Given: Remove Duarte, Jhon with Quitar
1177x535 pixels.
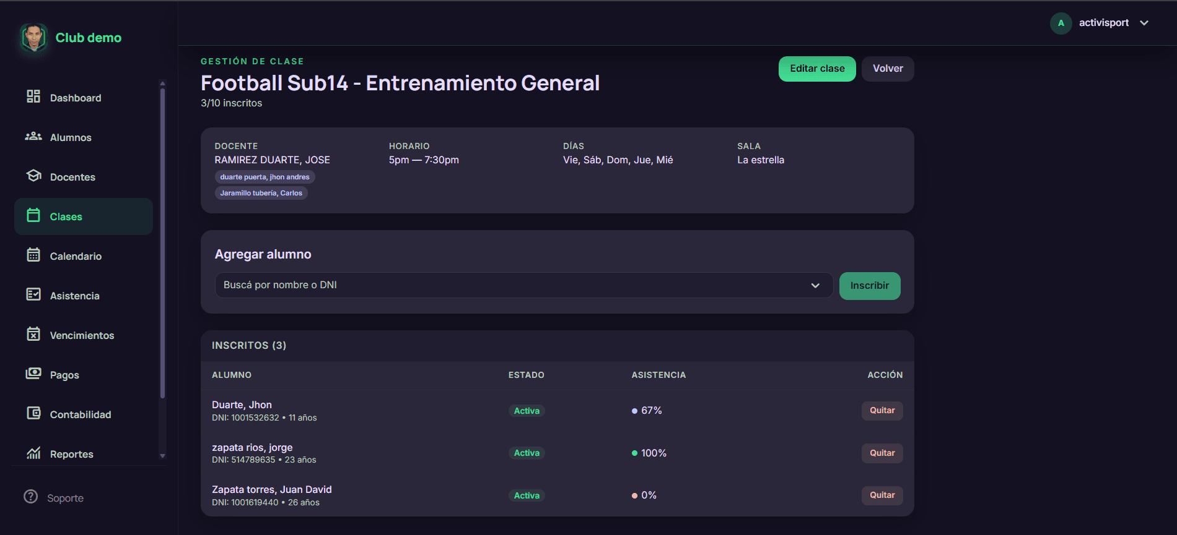Looking at the screenshot, I should pos(882,411).
